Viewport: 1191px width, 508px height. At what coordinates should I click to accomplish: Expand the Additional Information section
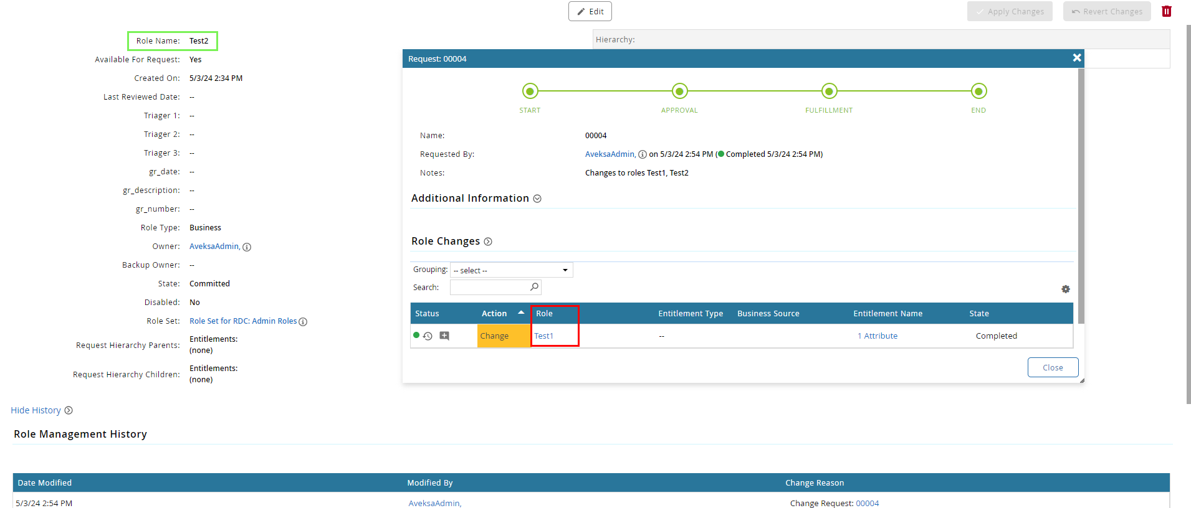537,199
